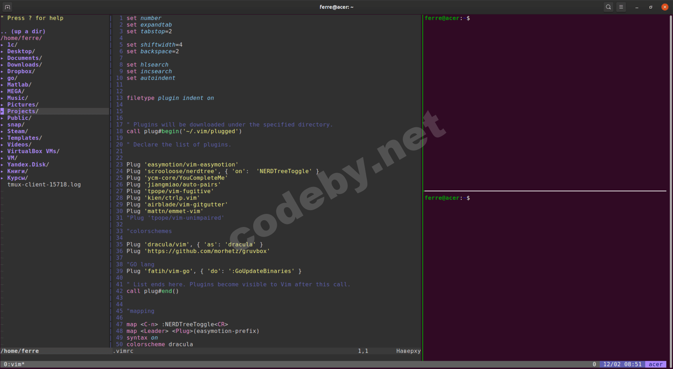Expand the Projects/ folder in NERDTree

pos(22,111)
